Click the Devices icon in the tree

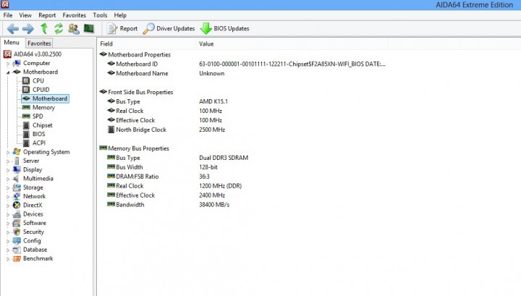pyautogui.click(x=17, y=214)
